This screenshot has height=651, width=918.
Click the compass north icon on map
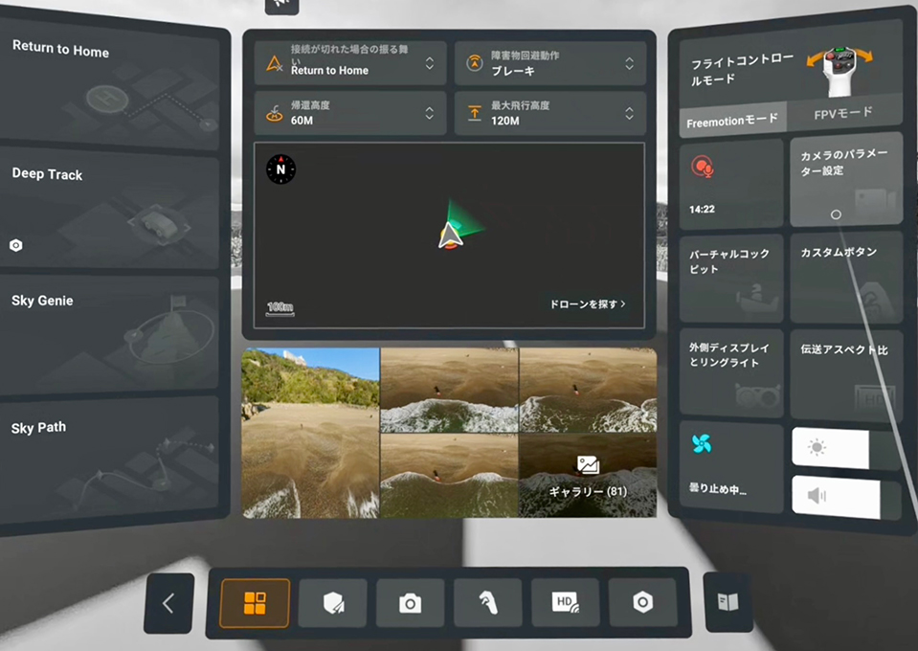click(x=280, y=169)
